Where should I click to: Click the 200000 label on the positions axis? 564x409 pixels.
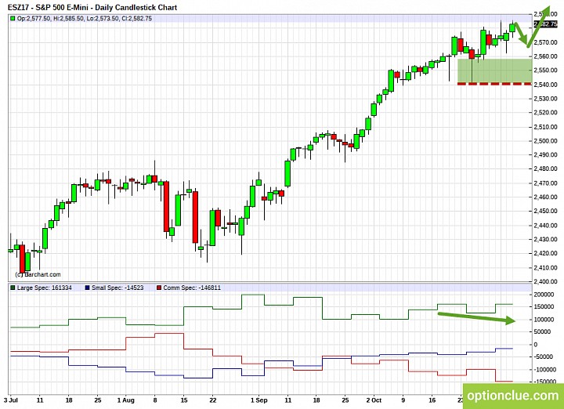coord(542,295)
